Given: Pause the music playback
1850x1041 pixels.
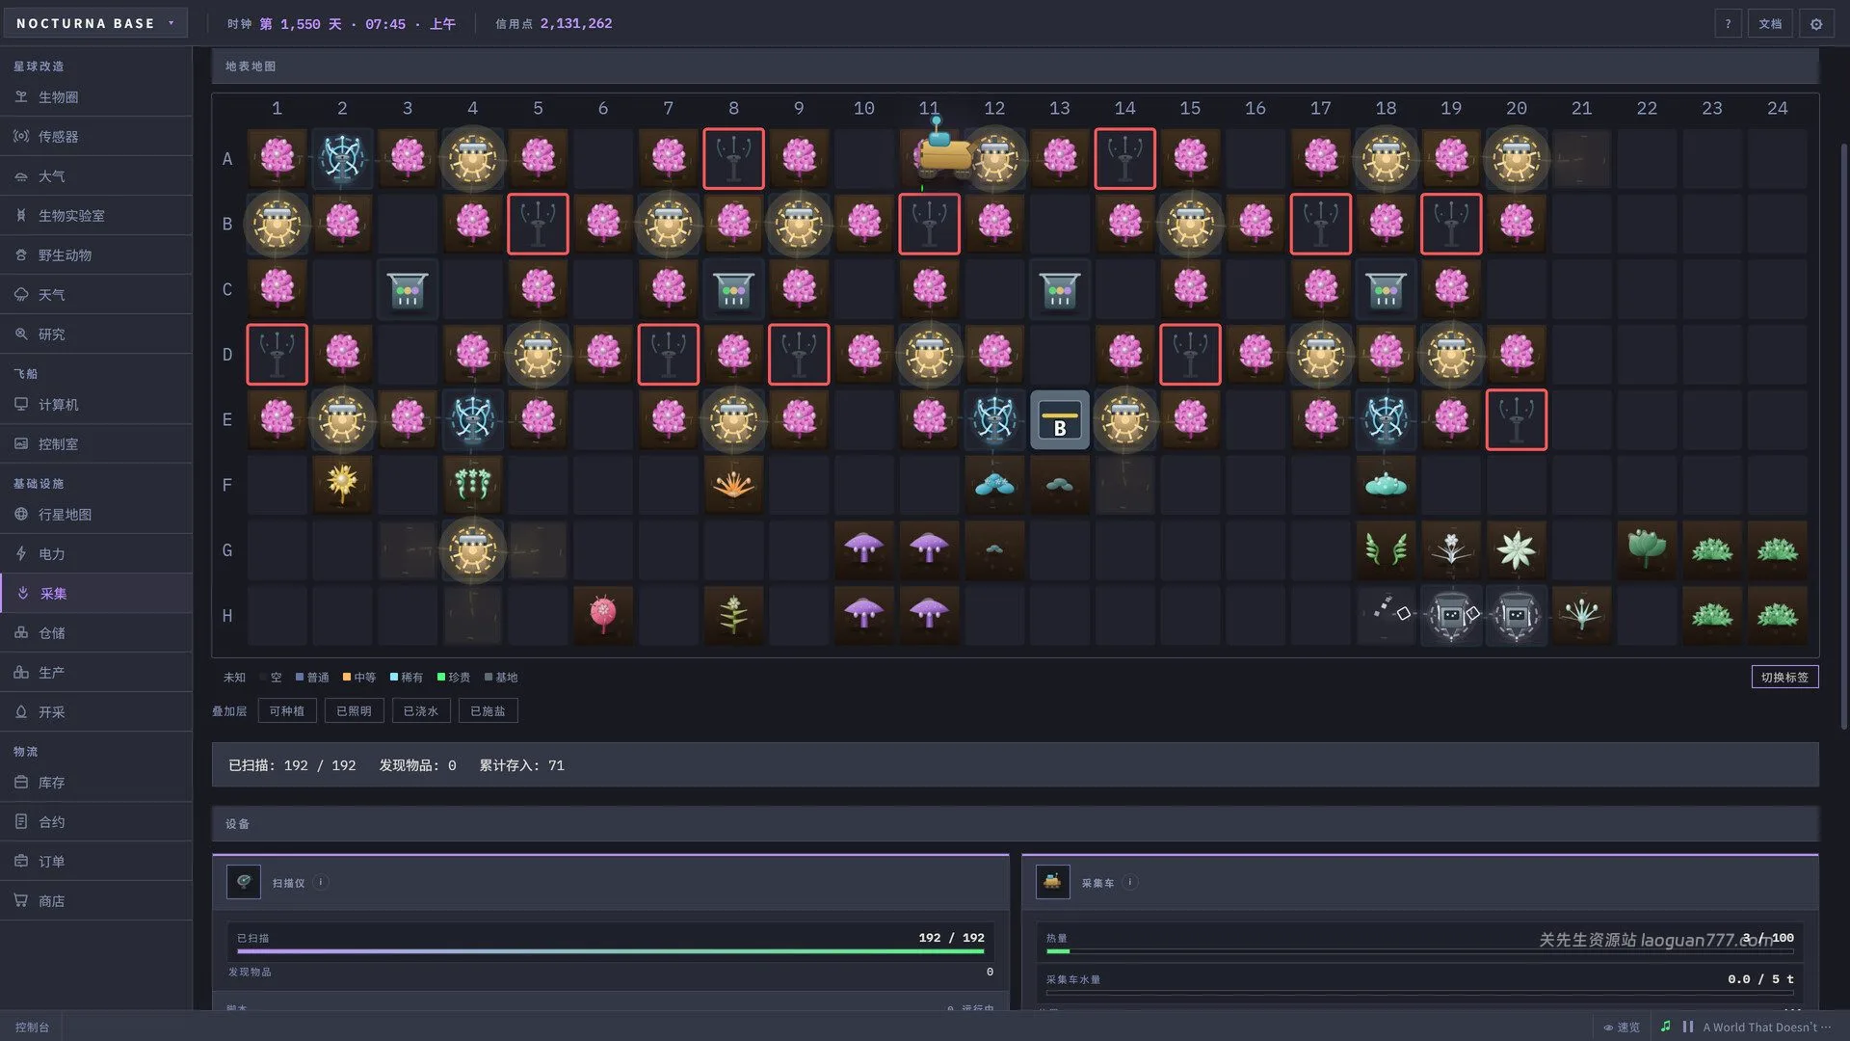Looking at the screenshot, I should tap(1688, 1028).
